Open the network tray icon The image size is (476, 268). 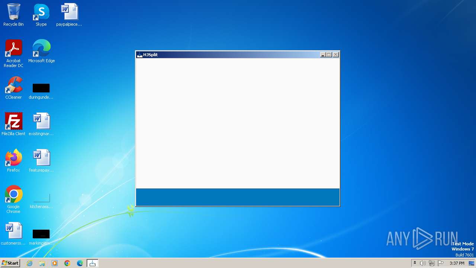[432, 263]
